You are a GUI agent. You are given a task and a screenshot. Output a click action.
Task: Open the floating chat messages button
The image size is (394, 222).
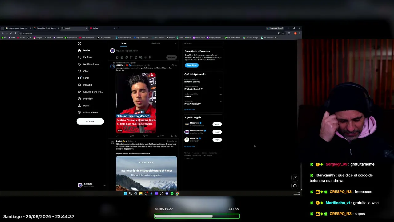pos(295,186)
